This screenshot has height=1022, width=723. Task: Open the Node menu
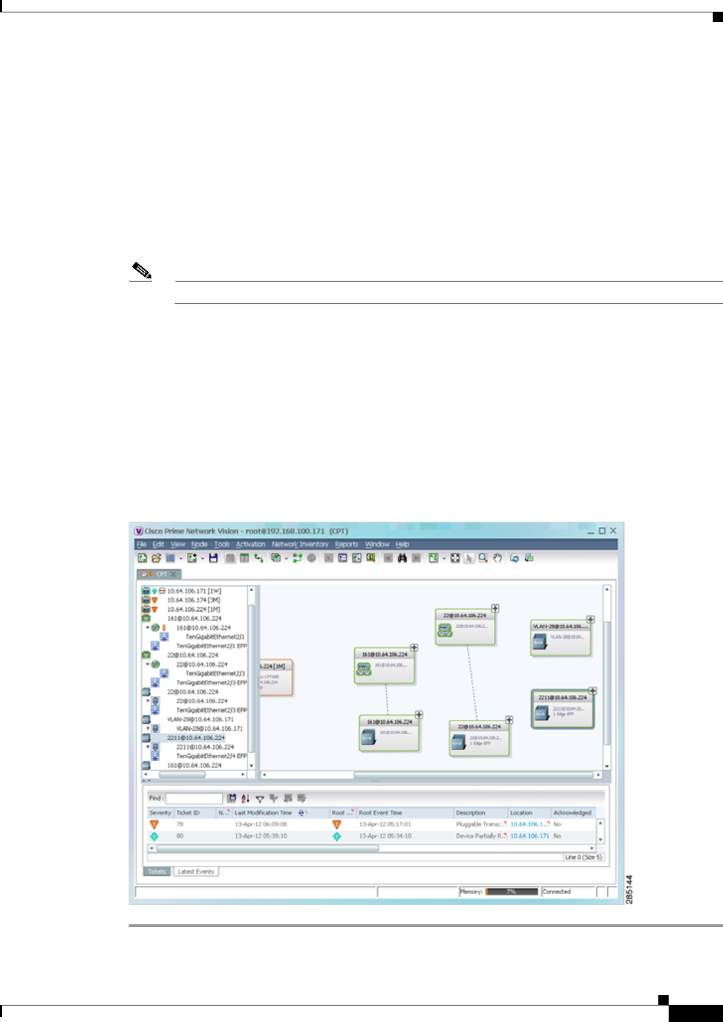pyautogui.click(x=199, y=544)
